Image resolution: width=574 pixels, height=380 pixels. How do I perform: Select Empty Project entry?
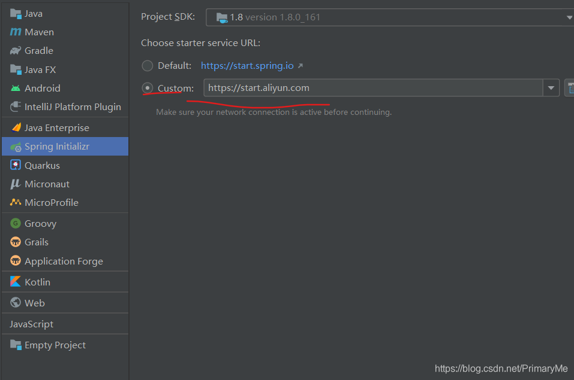pos(65,345)
